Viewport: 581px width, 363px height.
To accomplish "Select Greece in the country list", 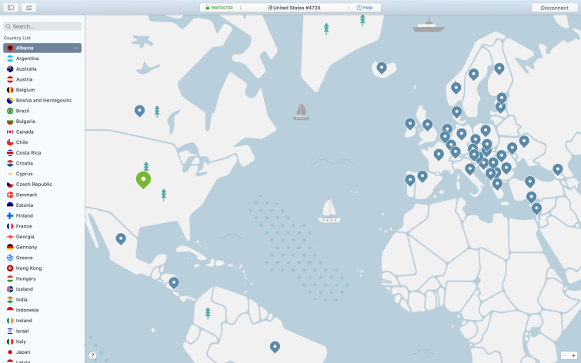I will 42,258.
